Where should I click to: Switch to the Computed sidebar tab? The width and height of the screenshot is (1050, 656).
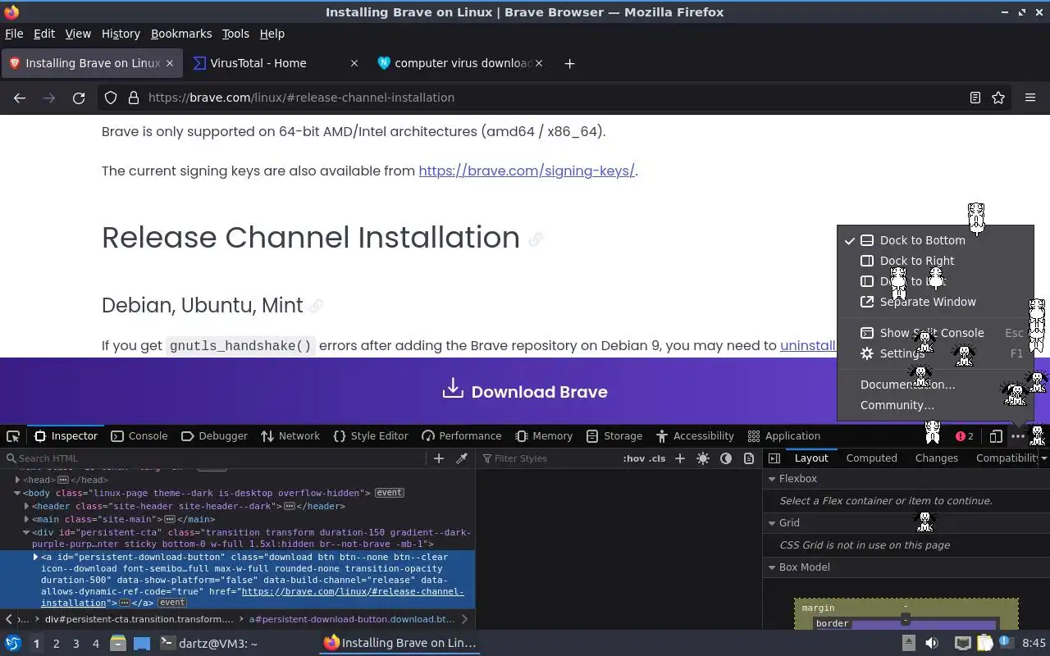coord(871,458)
